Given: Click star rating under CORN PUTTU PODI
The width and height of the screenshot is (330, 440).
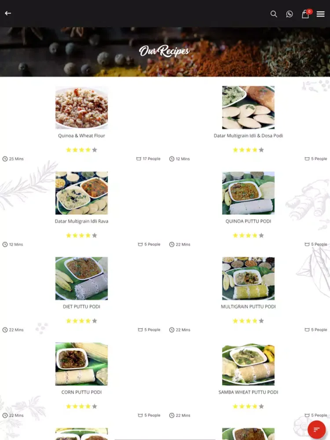Looking at the screenshot, I should click(x=81, y=406).
